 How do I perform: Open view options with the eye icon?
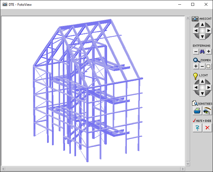pos(207,111)
